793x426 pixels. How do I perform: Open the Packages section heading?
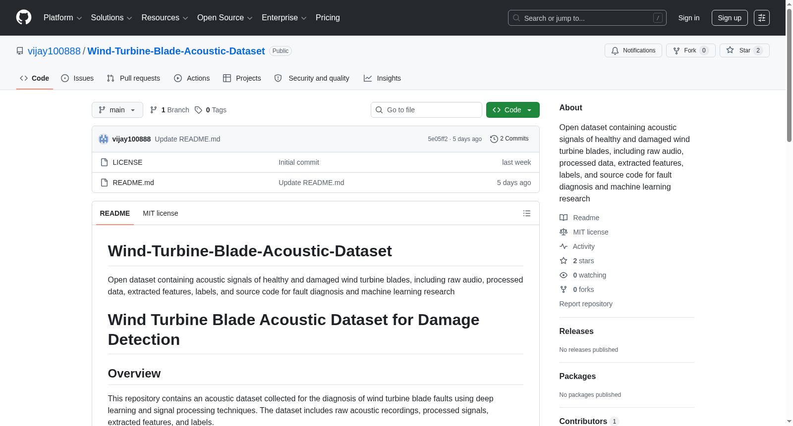coord(577,377)
